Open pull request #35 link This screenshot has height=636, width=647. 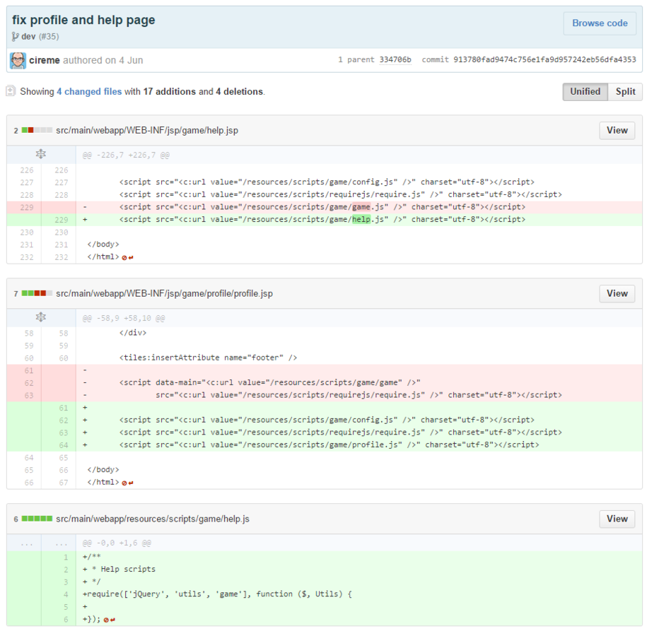tap(49, 36)
